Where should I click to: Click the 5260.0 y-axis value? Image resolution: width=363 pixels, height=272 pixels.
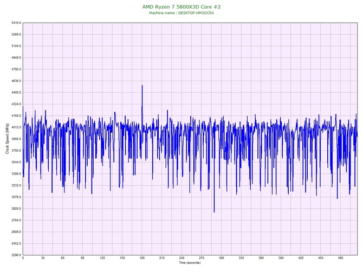coord(16,35)
